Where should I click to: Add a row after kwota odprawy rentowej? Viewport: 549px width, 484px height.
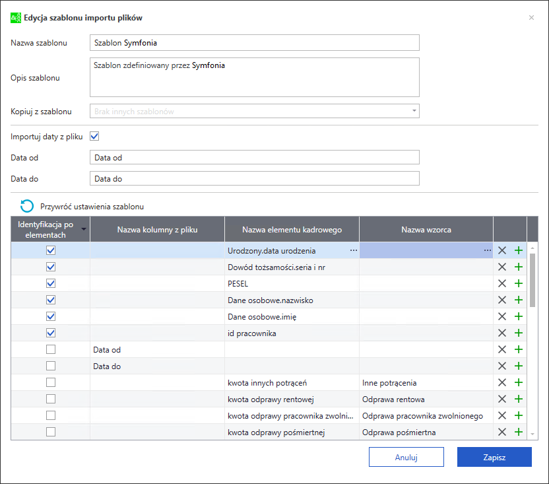pyautogui.click(x=519, y=398)
